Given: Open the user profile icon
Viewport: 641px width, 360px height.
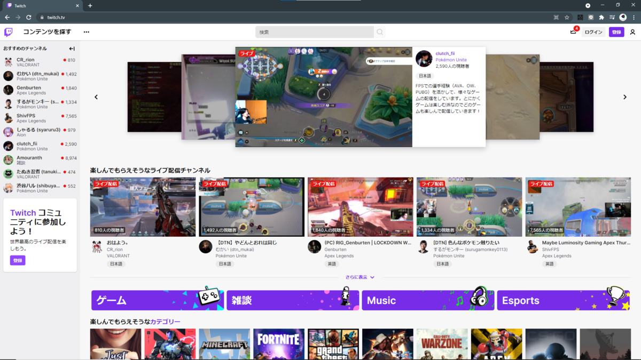Looking at the screenshot, I should click(632, 32).
